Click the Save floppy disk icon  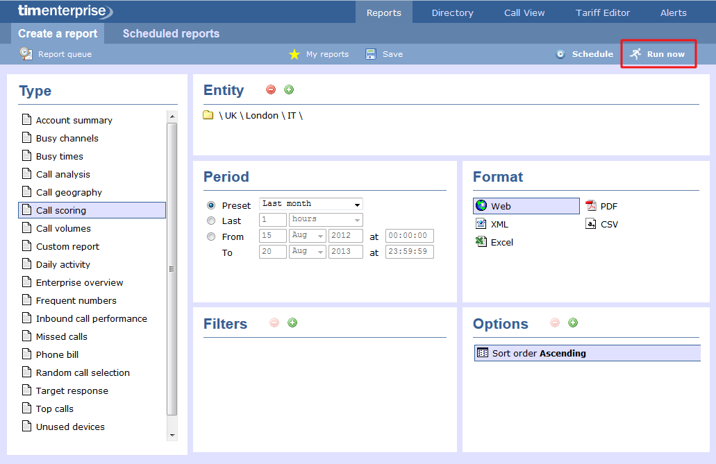coord(372,54)
